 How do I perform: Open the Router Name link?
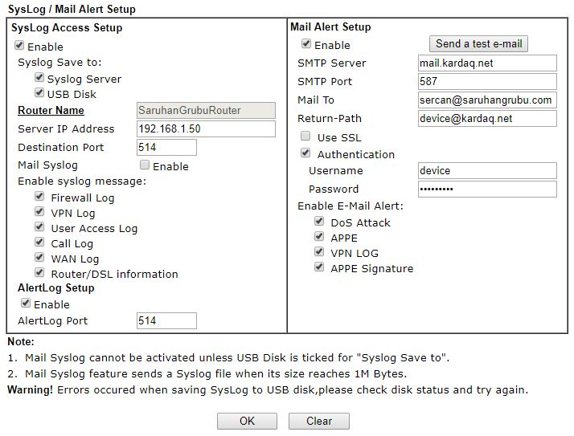coord(51,110)
